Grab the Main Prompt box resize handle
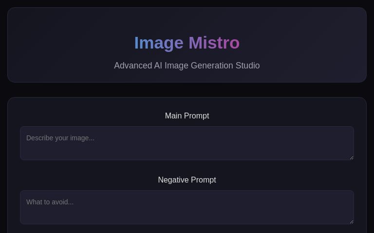 (x=351, y=158)
